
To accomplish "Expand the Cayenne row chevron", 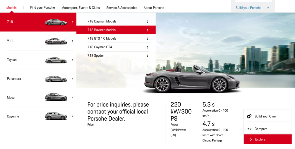I will point(72,116).
